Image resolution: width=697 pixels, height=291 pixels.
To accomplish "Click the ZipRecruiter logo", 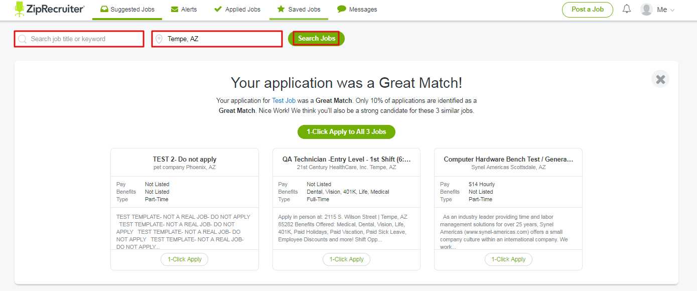I will (49, 9).
